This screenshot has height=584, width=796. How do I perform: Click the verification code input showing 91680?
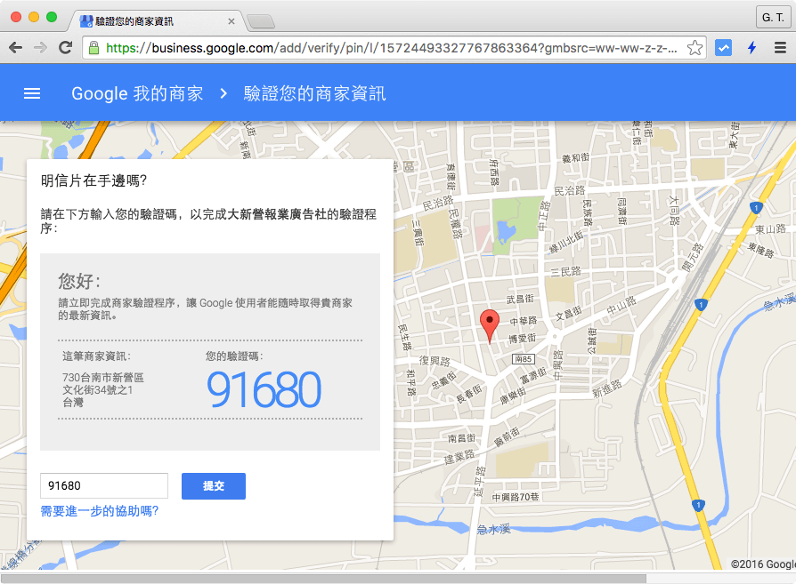pyautogui.click(x=103, y=485)
